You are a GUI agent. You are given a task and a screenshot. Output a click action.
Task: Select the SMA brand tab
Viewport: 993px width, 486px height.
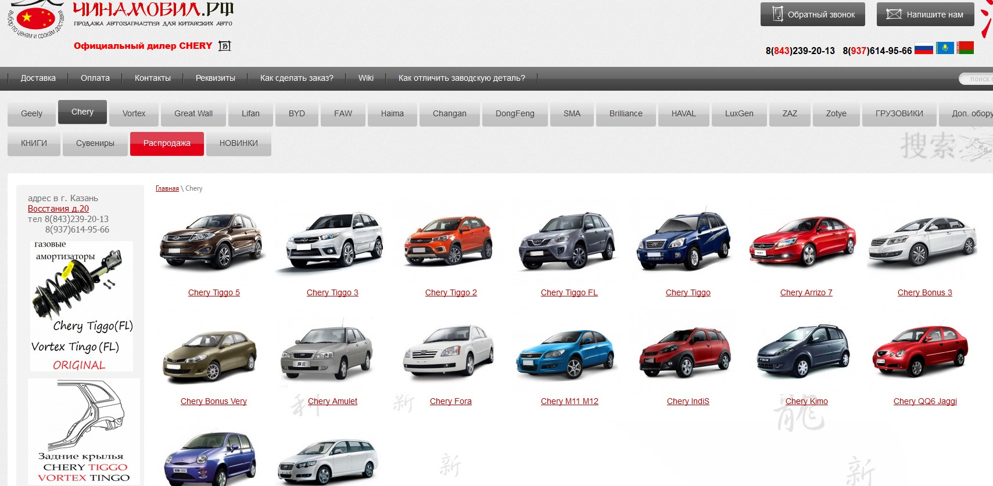tap(572, 114)
